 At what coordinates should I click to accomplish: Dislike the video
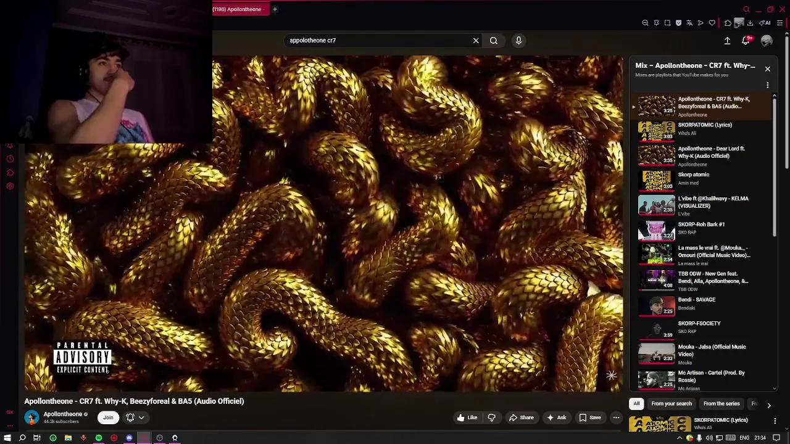point(491,417)
